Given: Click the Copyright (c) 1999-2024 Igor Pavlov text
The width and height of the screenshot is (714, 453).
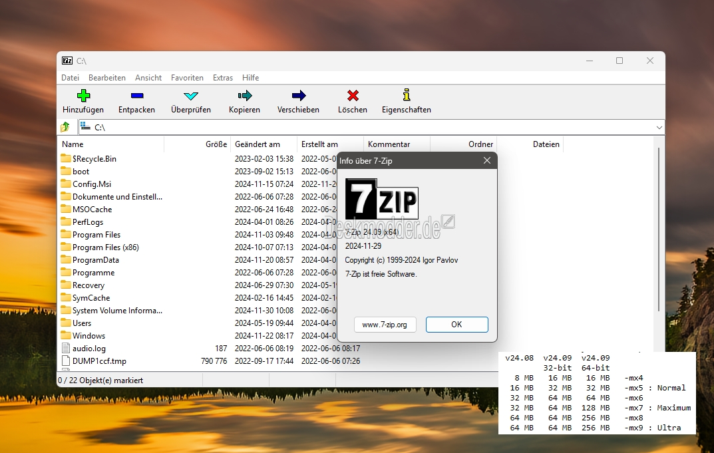Looking at the screenshot, I should [401, 260].
